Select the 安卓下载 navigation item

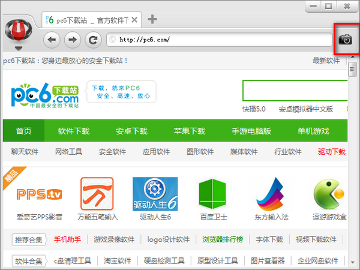tap(131, 131)
